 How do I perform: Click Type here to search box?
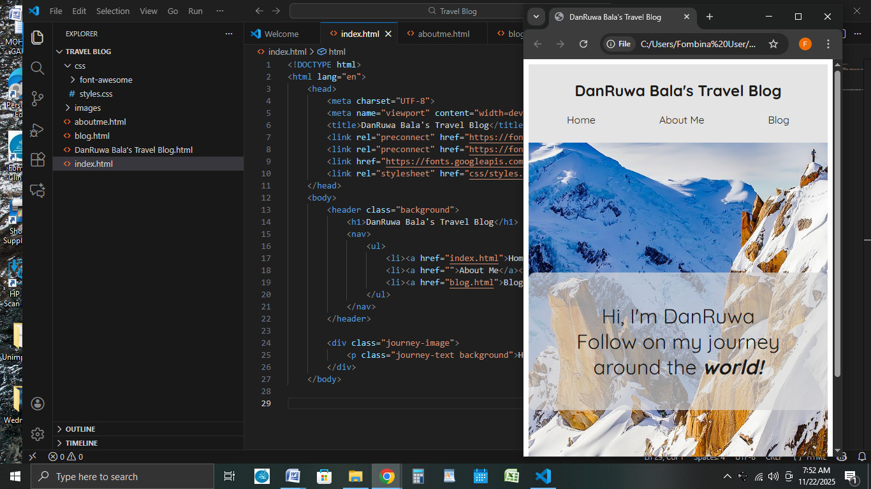tap(122, 476)
